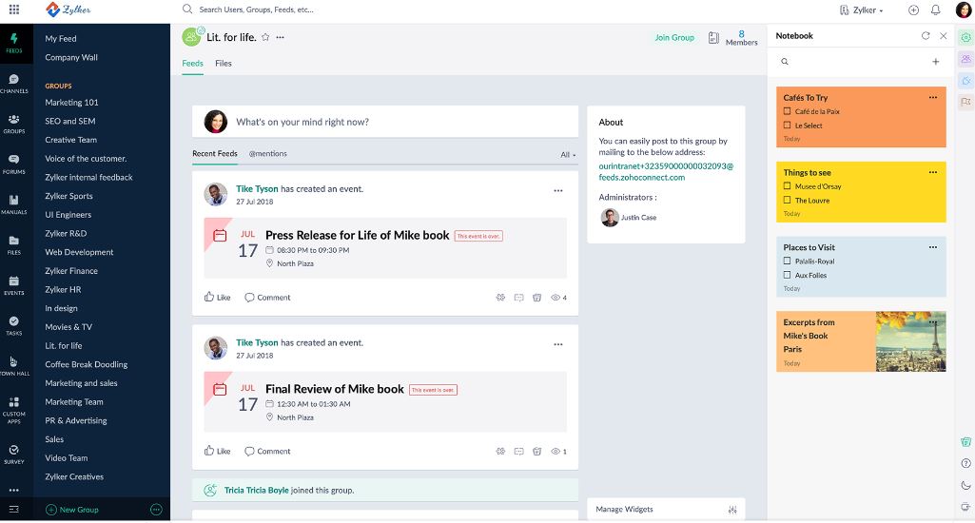Viewport: 975px width, 523px height.
Task: Open options menu on Press Release post
Action: tap(557, 190)
